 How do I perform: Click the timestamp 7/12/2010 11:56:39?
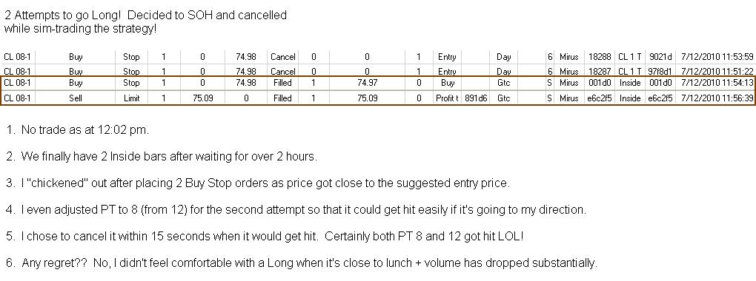715,98
